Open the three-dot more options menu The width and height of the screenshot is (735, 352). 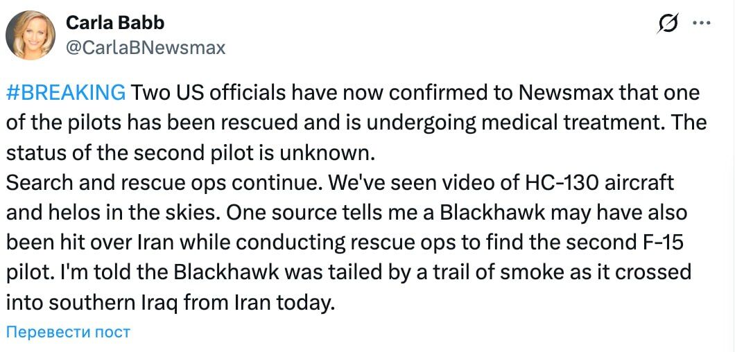point(702,24)
